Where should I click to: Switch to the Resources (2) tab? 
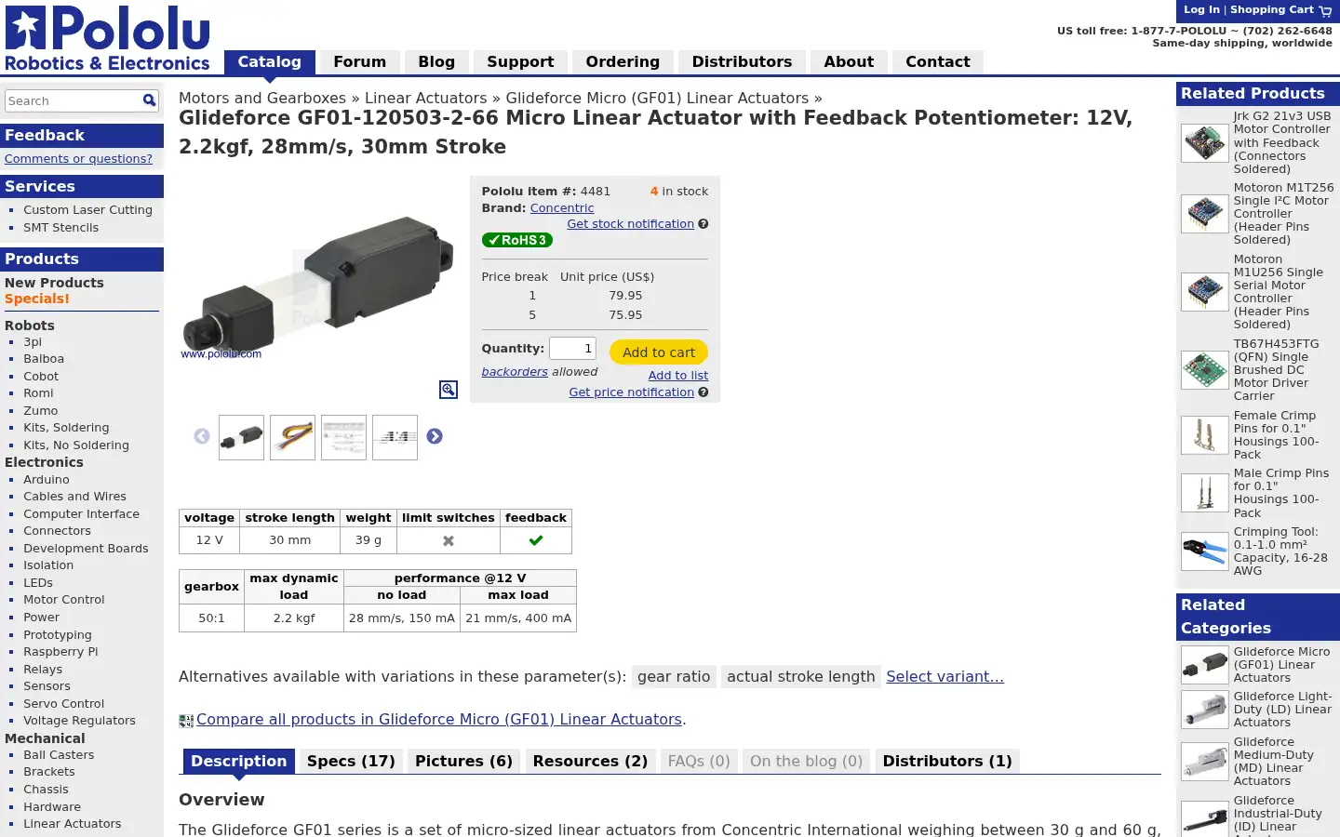[x=590, y=761]
